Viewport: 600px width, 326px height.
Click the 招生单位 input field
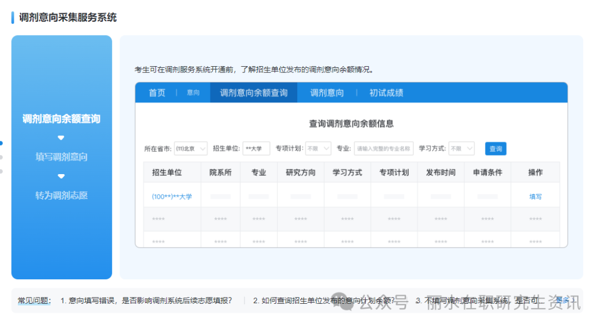pyautogui.click(x=256, y=149)
